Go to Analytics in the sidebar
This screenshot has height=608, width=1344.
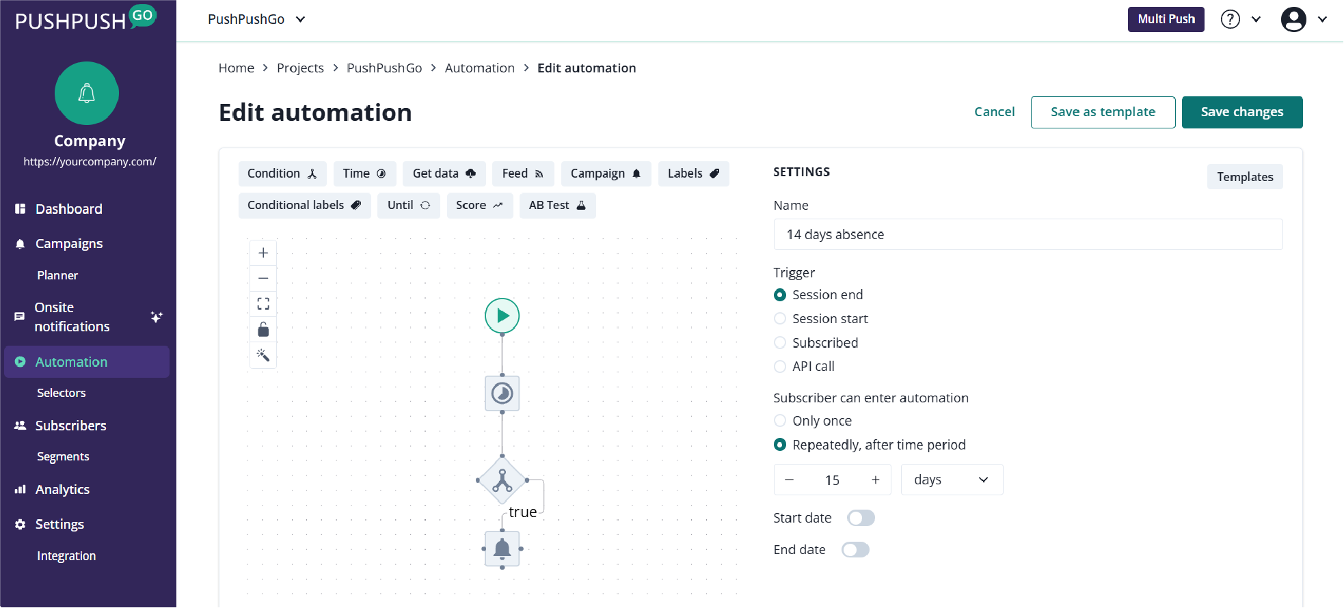point(62,489)
